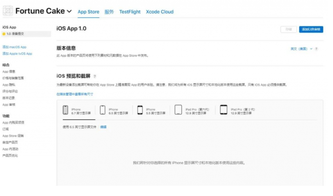Viewport: 333px width, 196px height.
Task: Click the blue 添加以供审核 button
Action: click(311, 29)
